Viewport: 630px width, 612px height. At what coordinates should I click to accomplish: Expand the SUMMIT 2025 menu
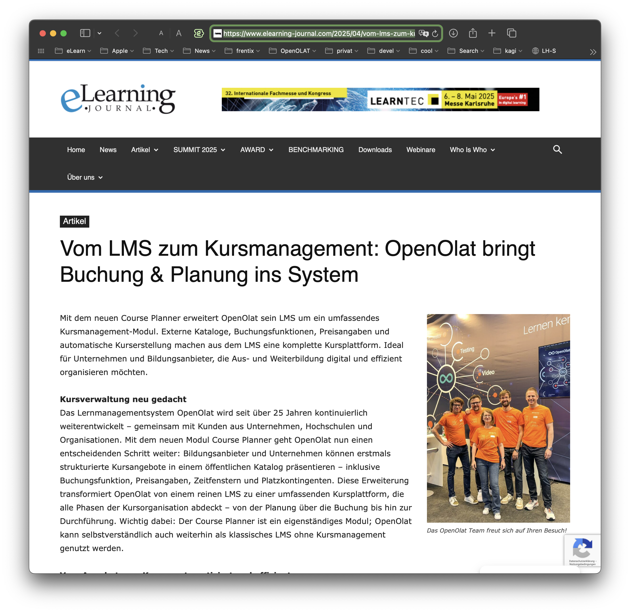tap(199, 150)
